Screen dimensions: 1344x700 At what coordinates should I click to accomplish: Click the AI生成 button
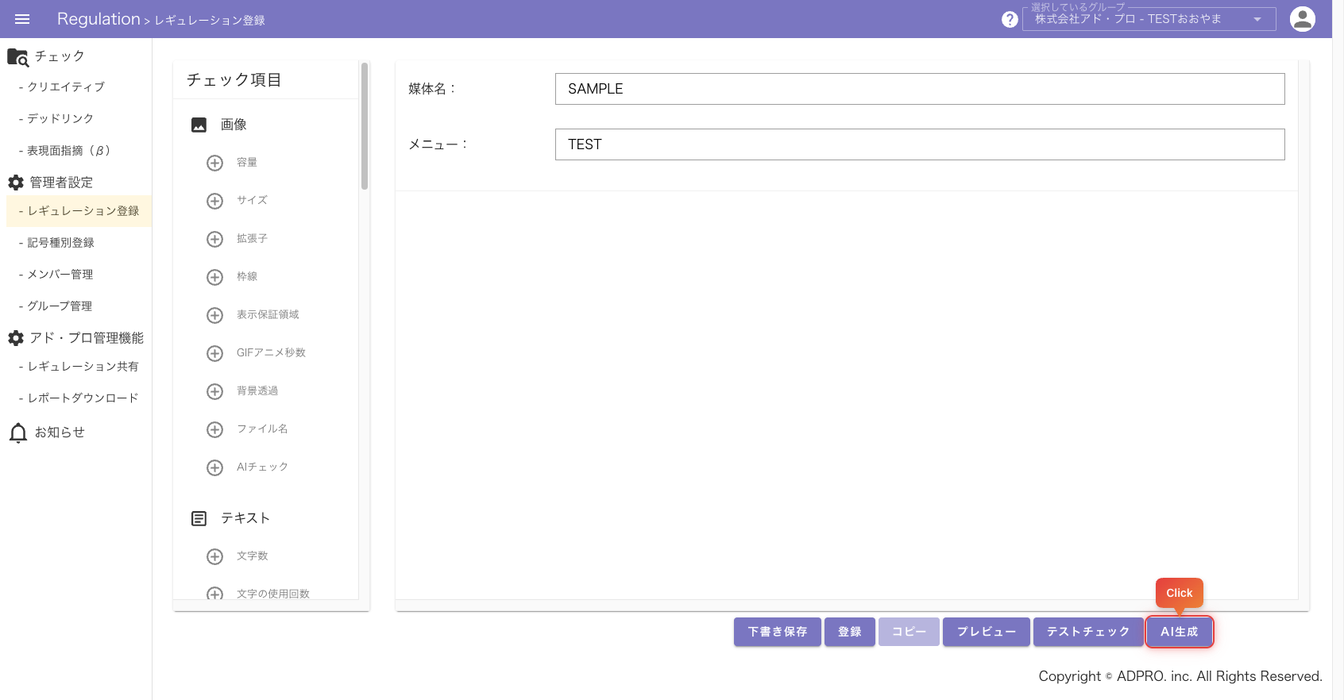pyautogui.click(x=1179, y=632)
